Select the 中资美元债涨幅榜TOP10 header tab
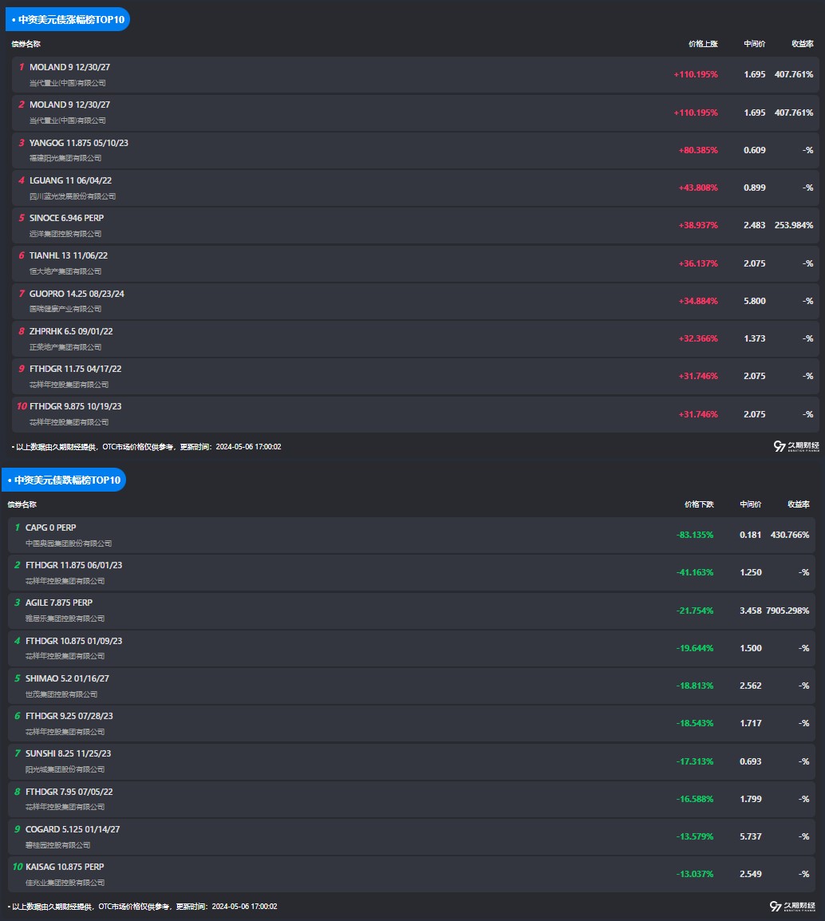 (x=67, y=19)
